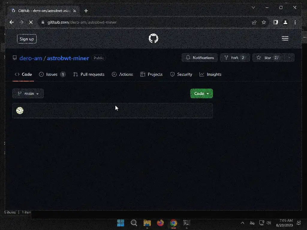Image resolution: width=307 pixels, height=230 pixels.
Task: Click Chrome icon in taskbar
Action: pyautogui.click(x=174, y=223)
